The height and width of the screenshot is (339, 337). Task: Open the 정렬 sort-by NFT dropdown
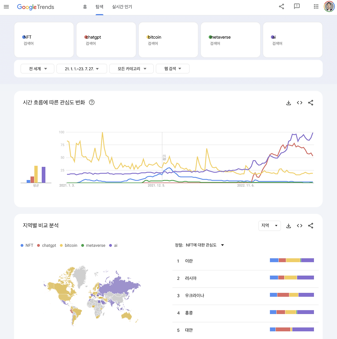204,245
